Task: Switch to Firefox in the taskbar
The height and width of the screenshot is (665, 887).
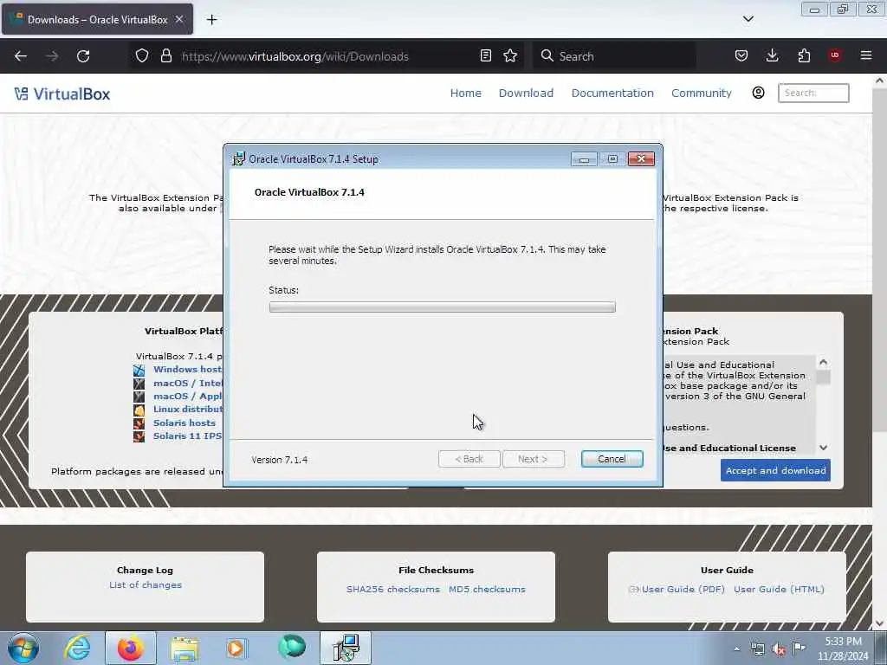Action: 130,648
